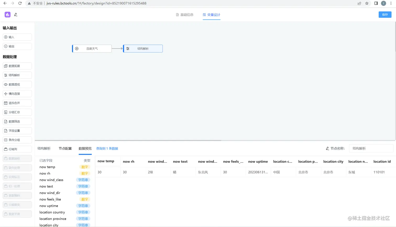Image resolution: width=396 pixels, height=227 pixels.
Task: Open the browser side panel icon
Action: [x=376, y=3]
